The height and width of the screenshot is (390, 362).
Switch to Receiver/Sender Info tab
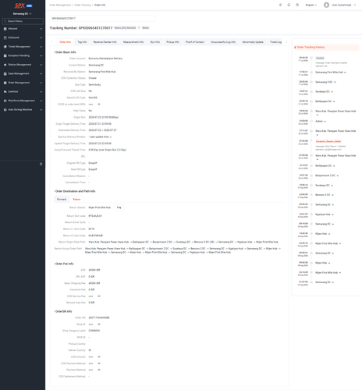105,42
